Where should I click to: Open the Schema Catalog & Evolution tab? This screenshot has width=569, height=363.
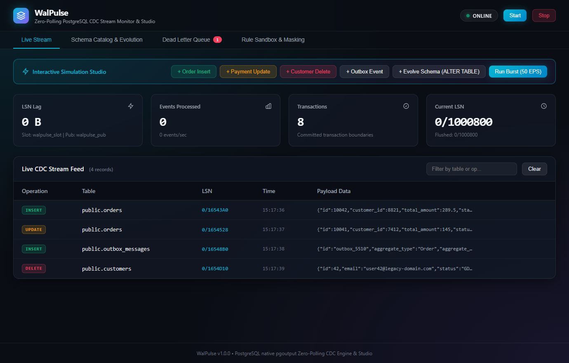click(x=107, y=40)
